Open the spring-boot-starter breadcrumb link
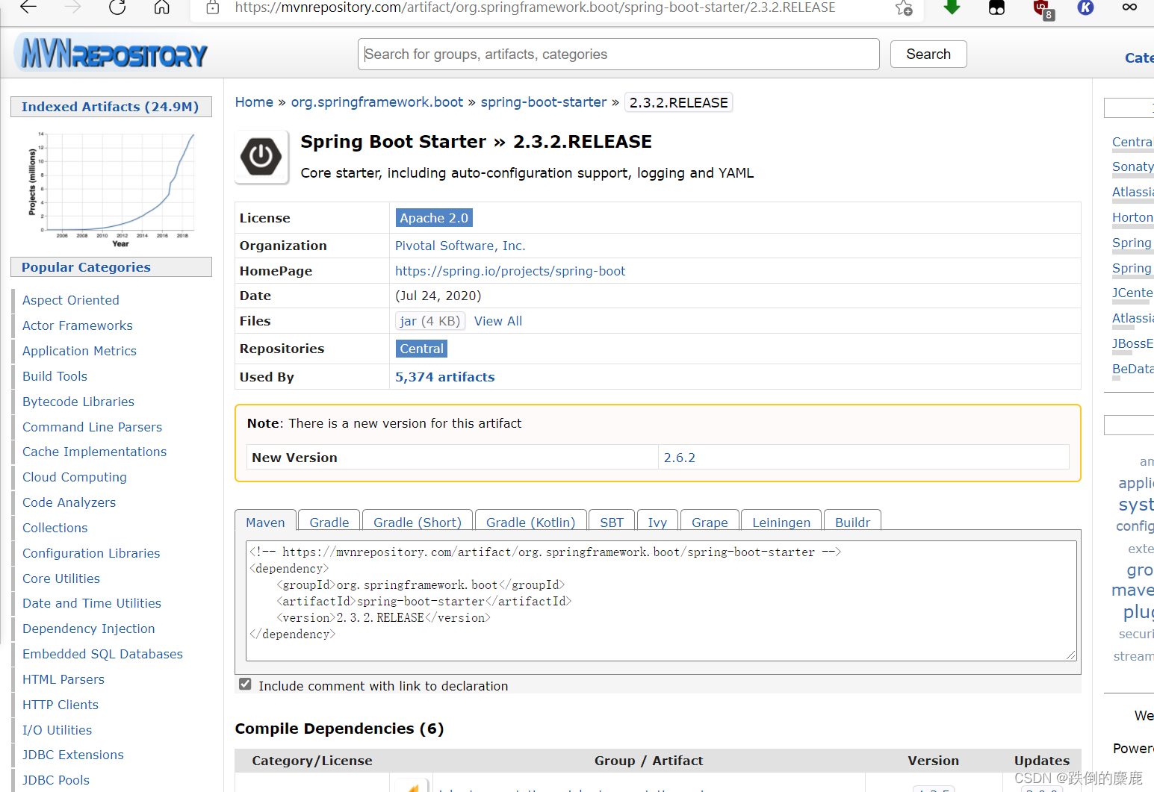Image resolution: width=1154 pixels, height=792 pixels. click(544, 102)
